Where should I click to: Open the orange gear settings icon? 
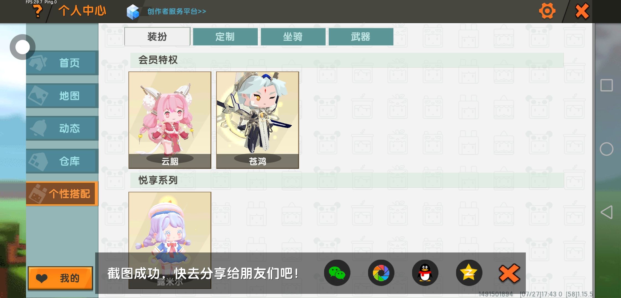pos(547,11)
